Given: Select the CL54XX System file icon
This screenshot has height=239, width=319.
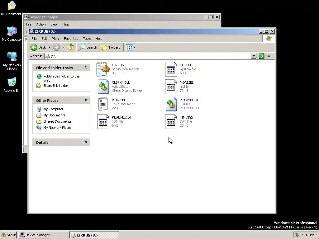Looking at the screenshot, I should pyautogui.click(x=171, y=69).
